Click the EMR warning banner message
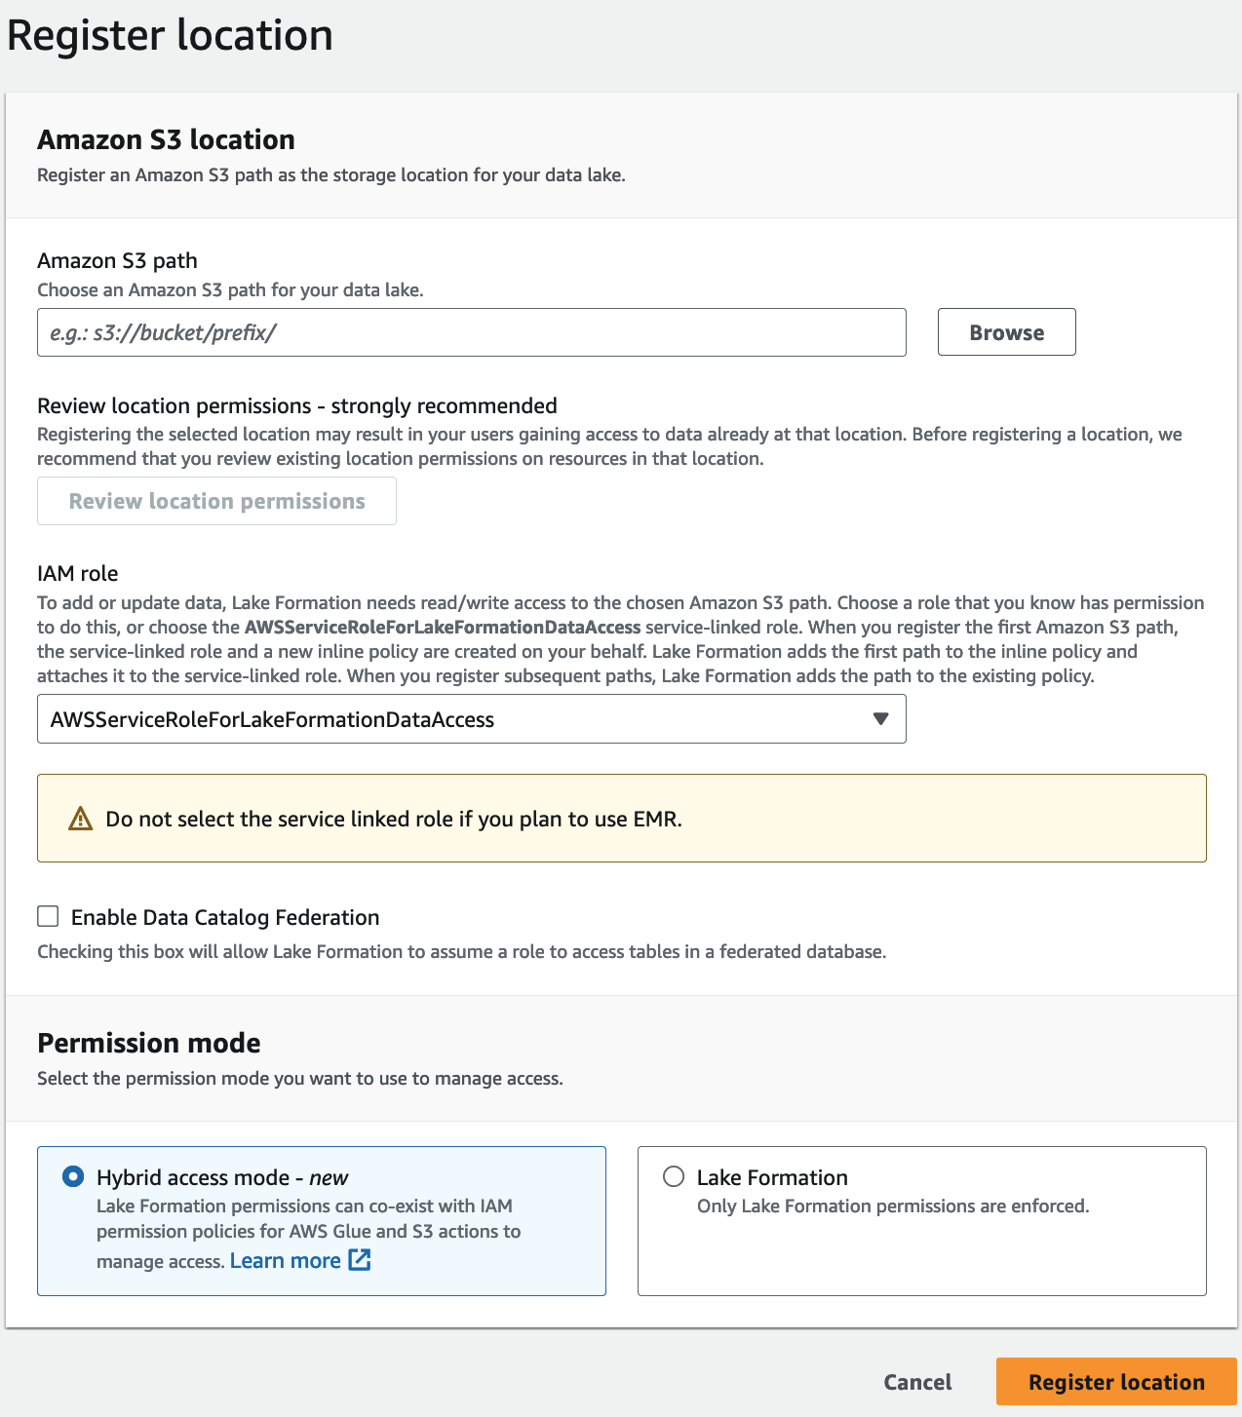The width and height of the screenshot is (1242, 1417). click(394, 819)
